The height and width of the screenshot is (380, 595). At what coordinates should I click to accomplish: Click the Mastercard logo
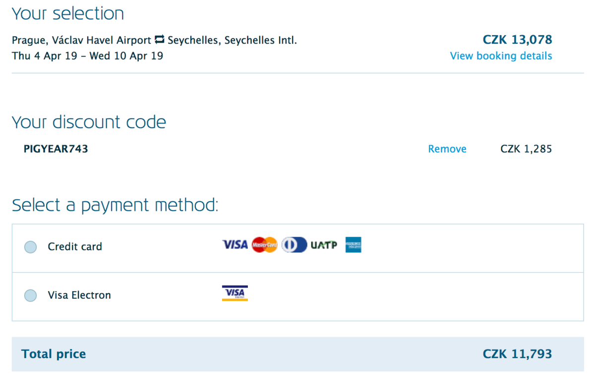tap(264, 245)
